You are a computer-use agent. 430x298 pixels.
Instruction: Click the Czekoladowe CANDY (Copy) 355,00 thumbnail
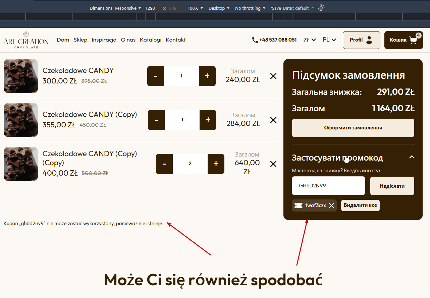(x=21, y=120)
